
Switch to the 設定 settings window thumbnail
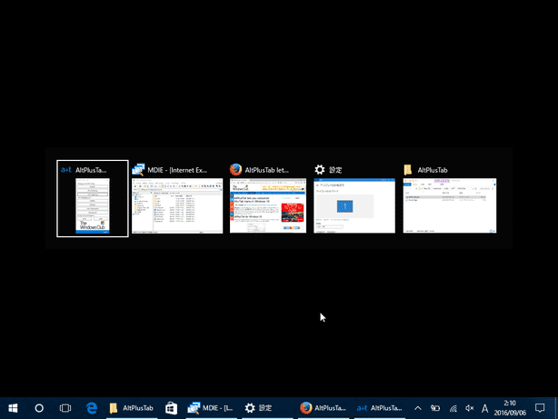[x=354, y=205]
